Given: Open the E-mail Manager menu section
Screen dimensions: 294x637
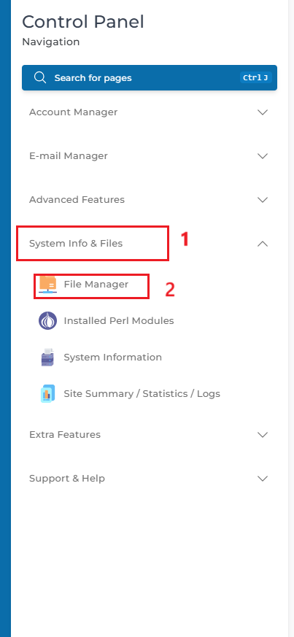Looking at the screenshot, I should pos(150,156).
